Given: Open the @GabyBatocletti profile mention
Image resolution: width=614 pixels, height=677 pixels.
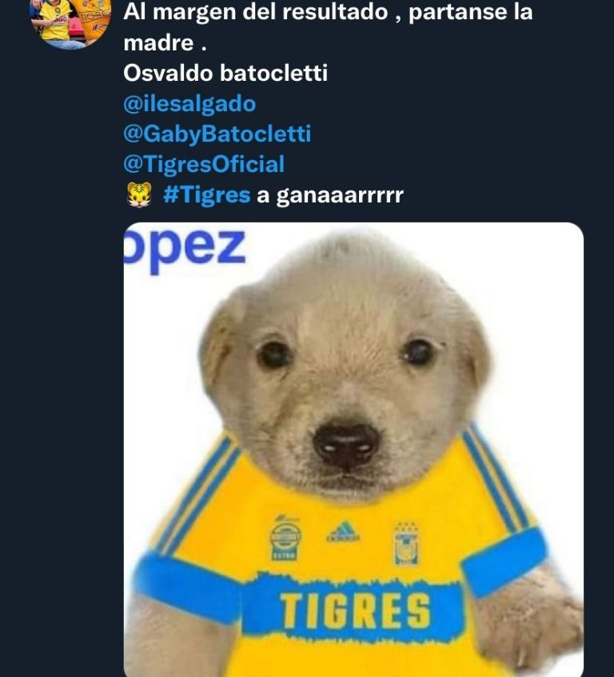Looking at the screenshot, I should pos(217,134).
